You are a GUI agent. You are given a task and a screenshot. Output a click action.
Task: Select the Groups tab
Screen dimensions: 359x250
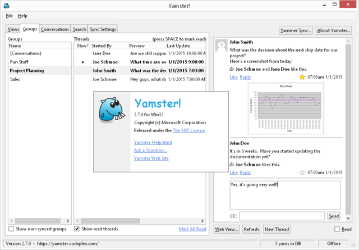click(x=30, y=29)
